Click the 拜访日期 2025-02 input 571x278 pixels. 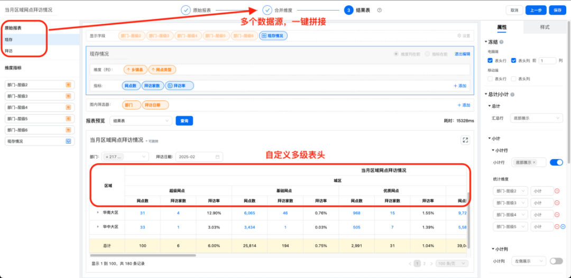click(x=199, y=157)
